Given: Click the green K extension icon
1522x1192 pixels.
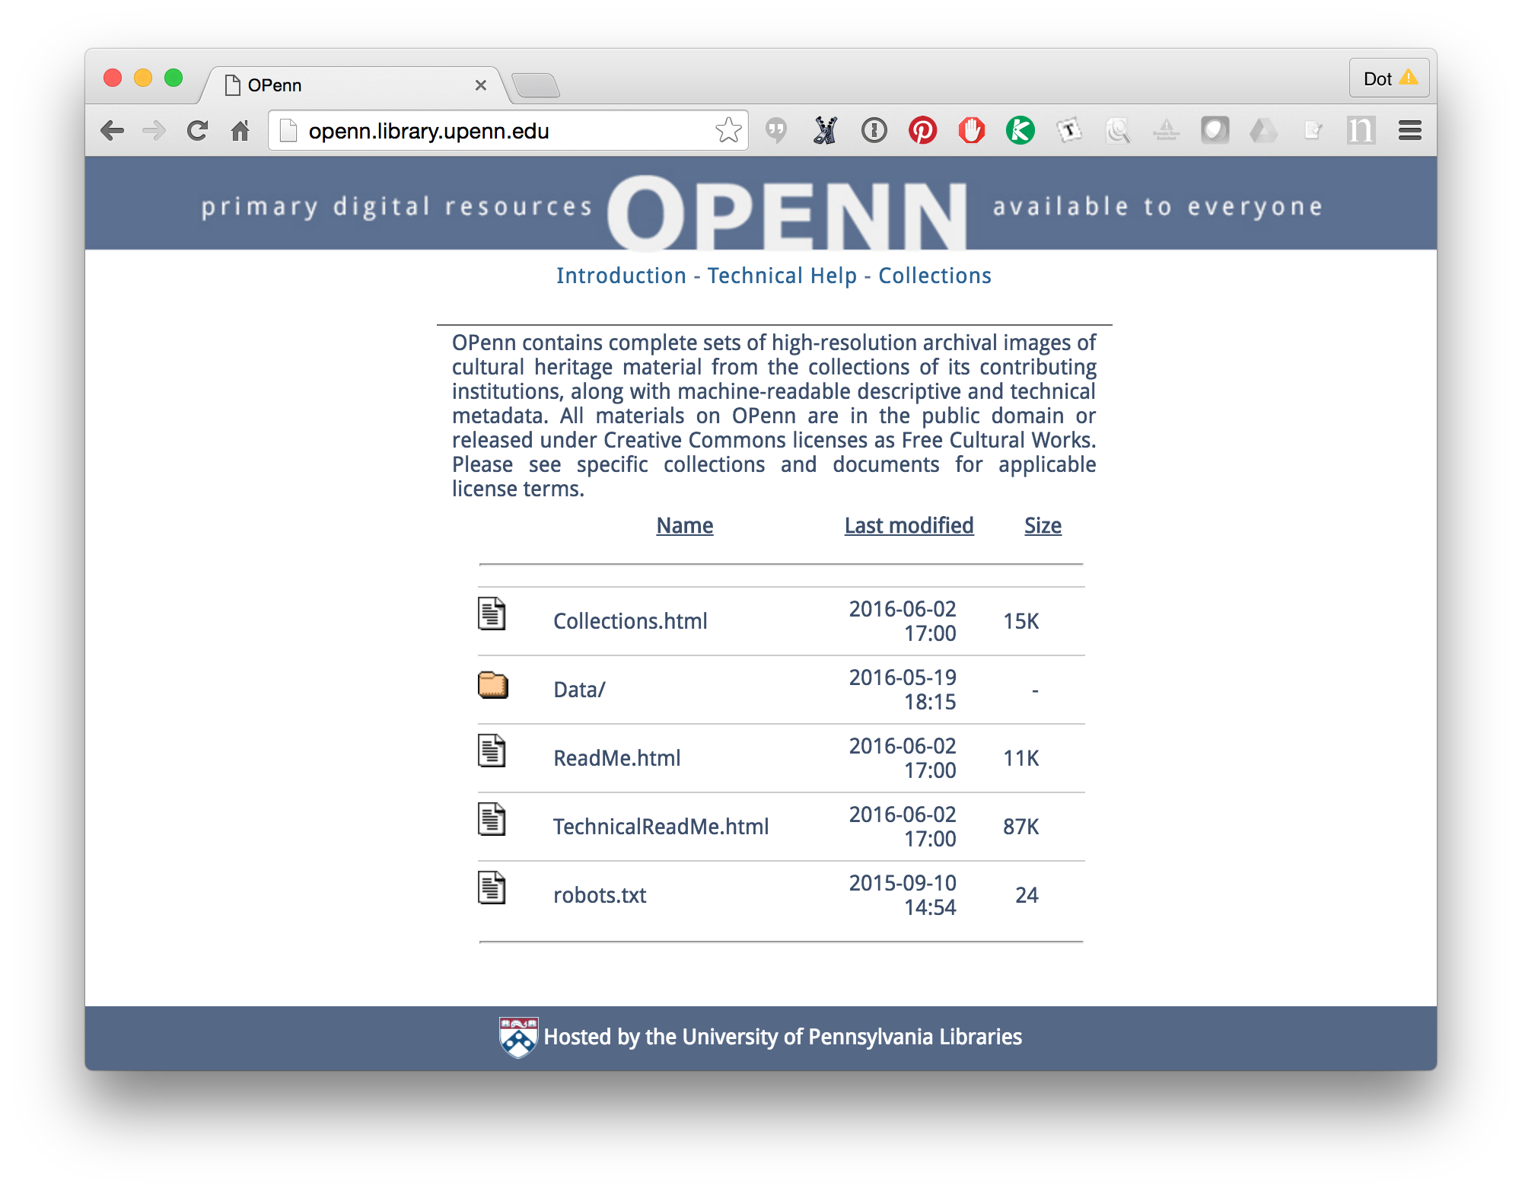Looking at the screenshot, I should pos(1020,130).
